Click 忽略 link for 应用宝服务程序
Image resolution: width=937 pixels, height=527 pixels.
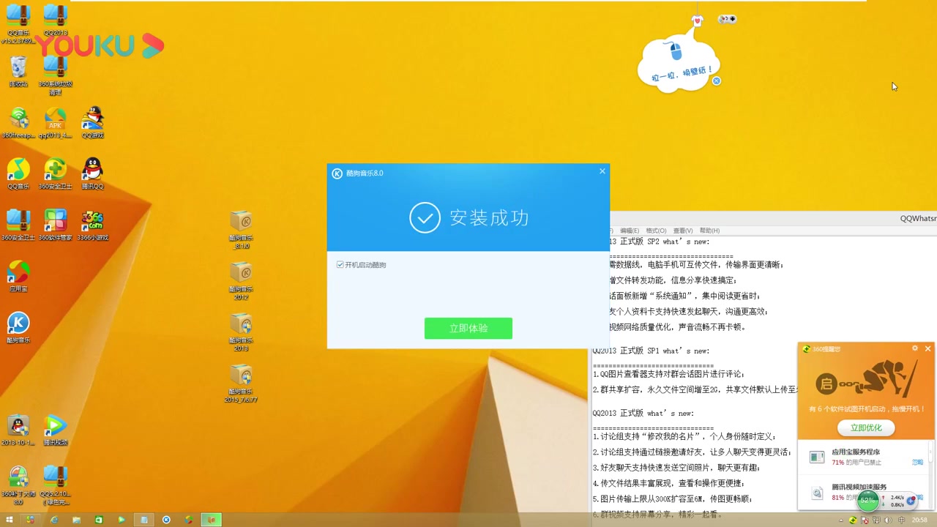917,463
